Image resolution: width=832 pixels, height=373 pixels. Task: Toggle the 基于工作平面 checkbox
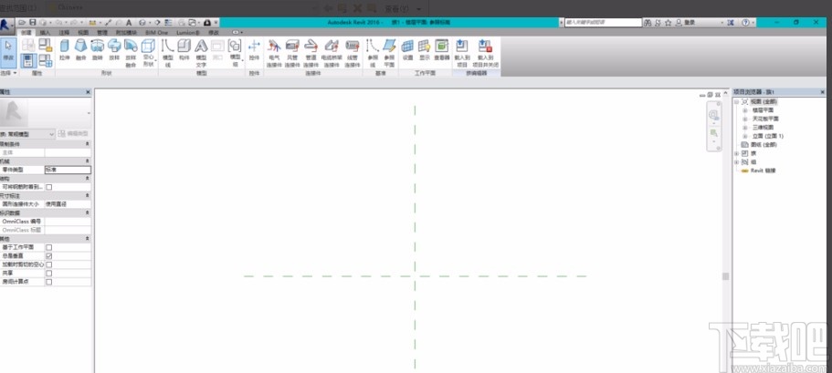[48, 247]
